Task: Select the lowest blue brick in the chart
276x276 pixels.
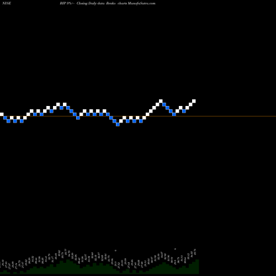Action: click(x=118, y=124)
